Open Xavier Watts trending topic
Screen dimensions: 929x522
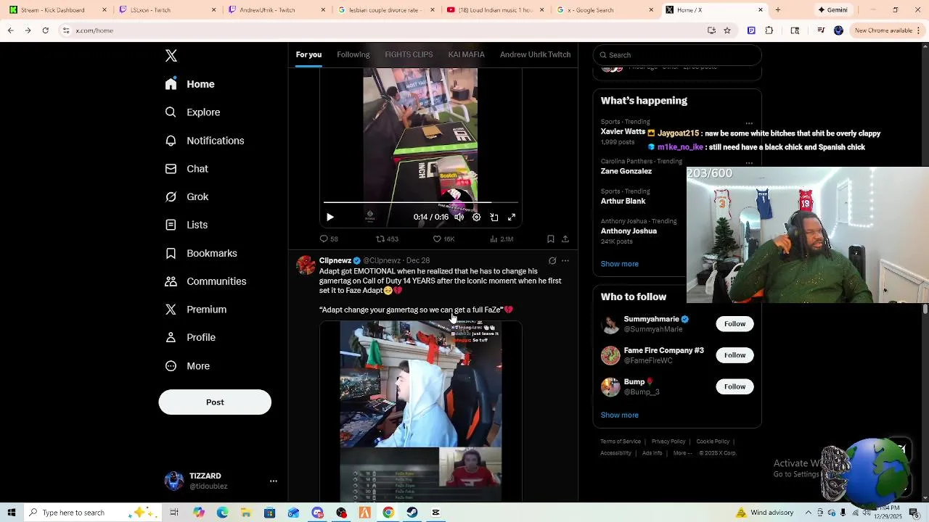(x=623, y=132)
